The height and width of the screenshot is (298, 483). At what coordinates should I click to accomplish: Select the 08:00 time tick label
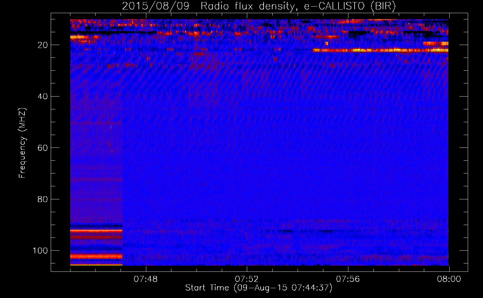pos(449,279)
